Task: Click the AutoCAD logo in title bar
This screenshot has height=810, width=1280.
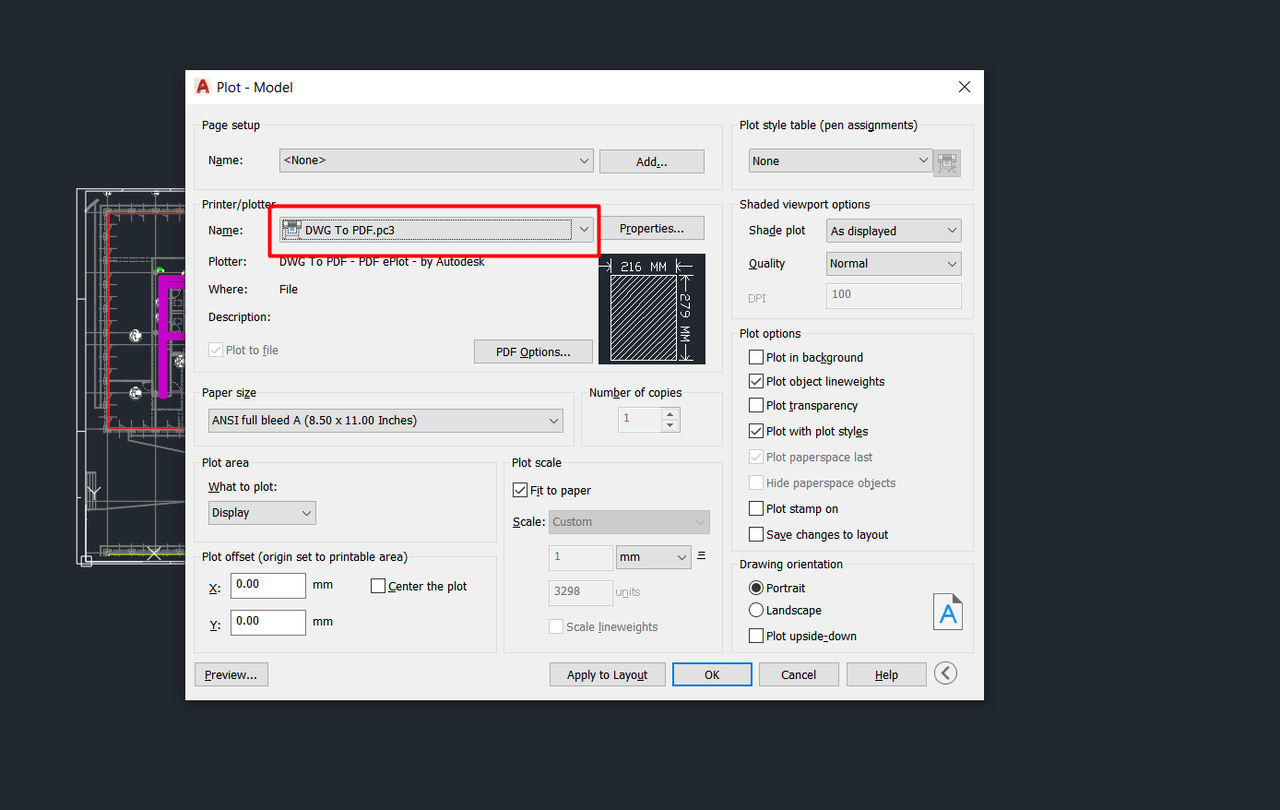Action: click(203, 87)
